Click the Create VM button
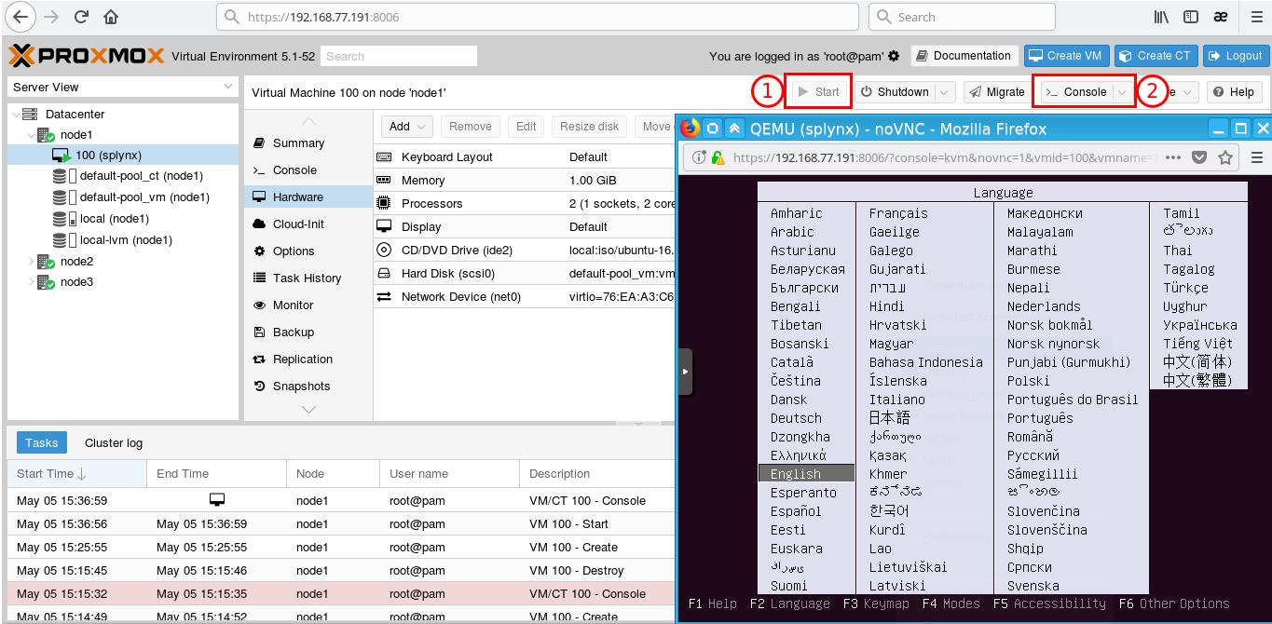 pos(1065,56)
